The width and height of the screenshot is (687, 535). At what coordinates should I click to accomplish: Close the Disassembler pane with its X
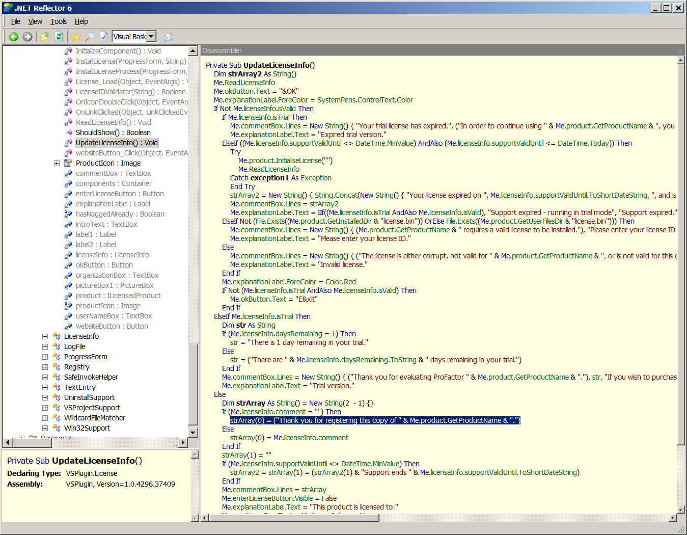point(679,50)
